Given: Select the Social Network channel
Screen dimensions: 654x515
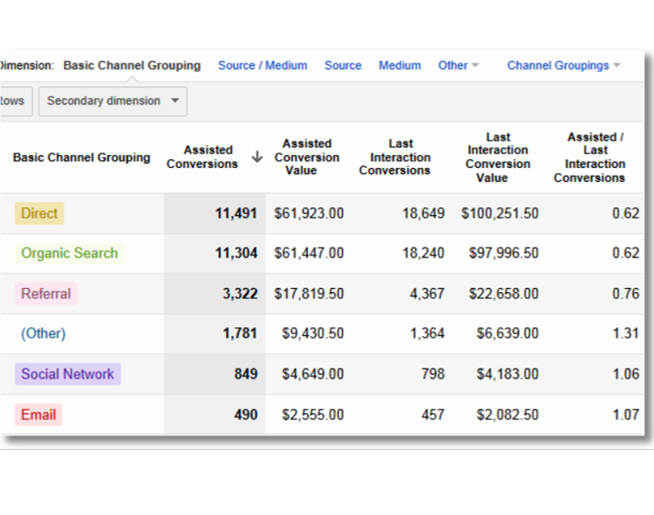Looking at the screenshot, I should click(67, 374).
